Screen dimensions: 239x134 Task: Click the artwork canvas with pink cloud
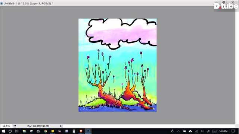pos(118,65)
